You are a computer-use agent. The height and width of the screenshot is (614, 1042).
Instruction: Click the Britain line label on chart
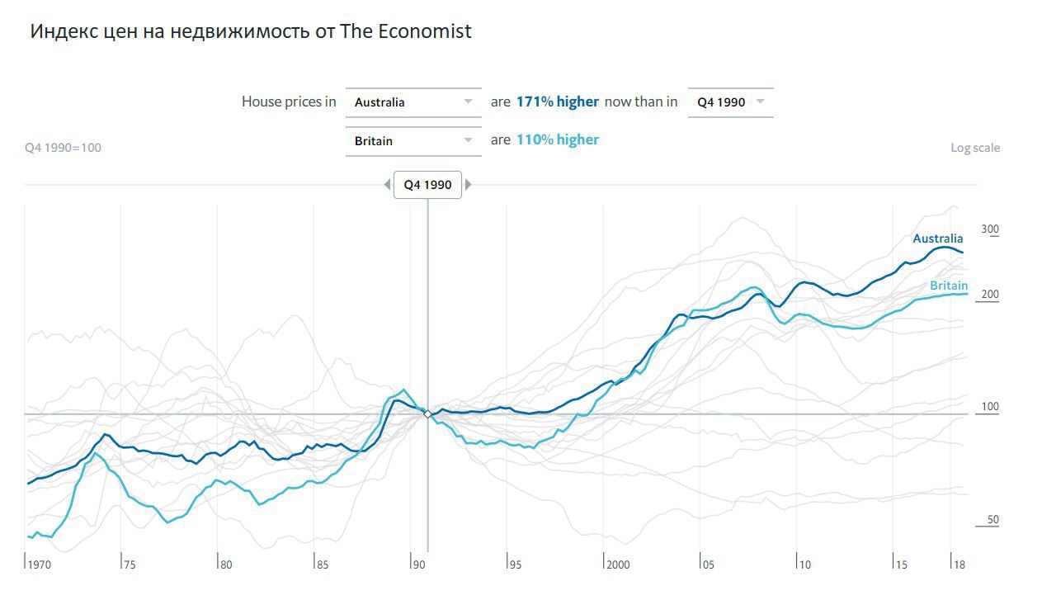[948, 286]
